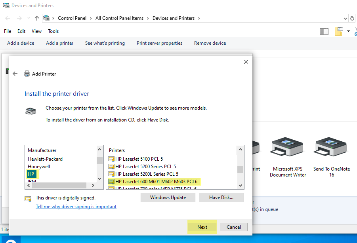Select HP in Manufacturer list
Image resolution: width=357 pixels, height=243 pixels.
click(x=31, y=174)
